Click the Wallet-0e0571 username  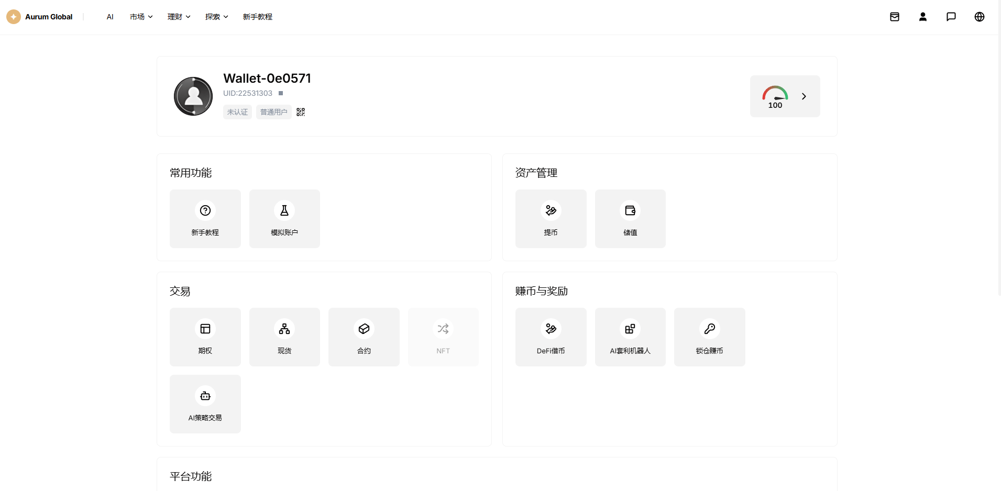click(267, 78)
